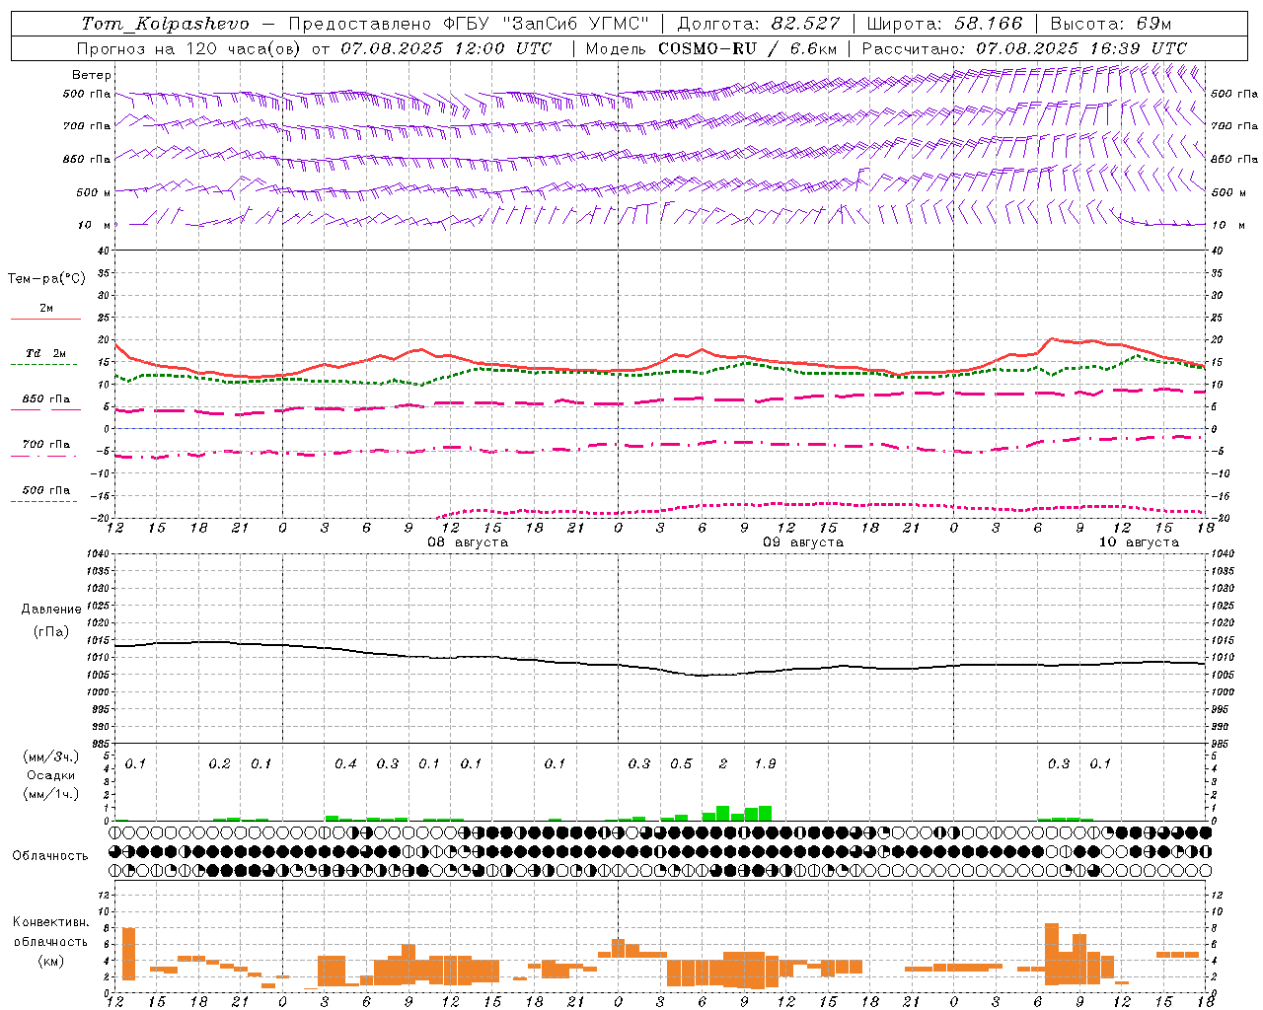Click the 0.2 precipitation value
1263x1010 pixels.
(x=219, y=764)
